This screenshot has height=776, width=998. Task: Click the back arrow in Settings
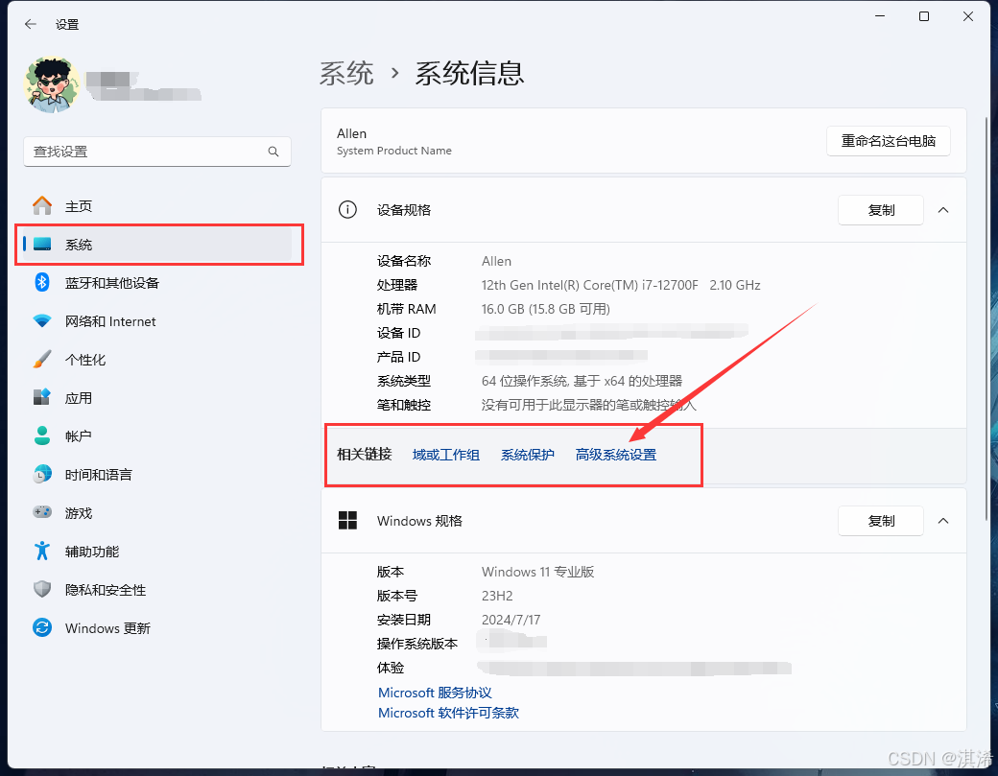pos(31,24)
